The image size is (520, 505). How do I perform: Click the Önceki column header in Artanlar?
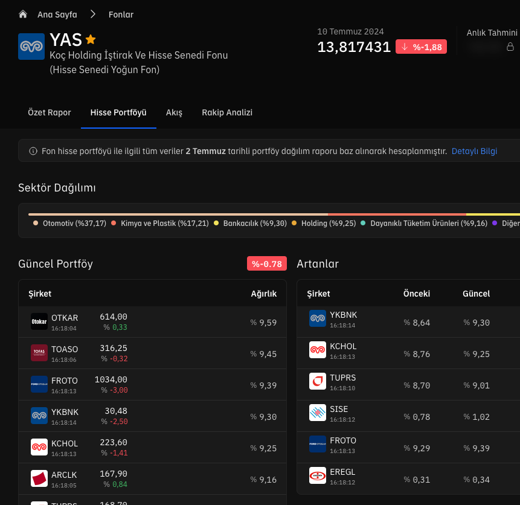pyautogui.click(x=417, y=294)
